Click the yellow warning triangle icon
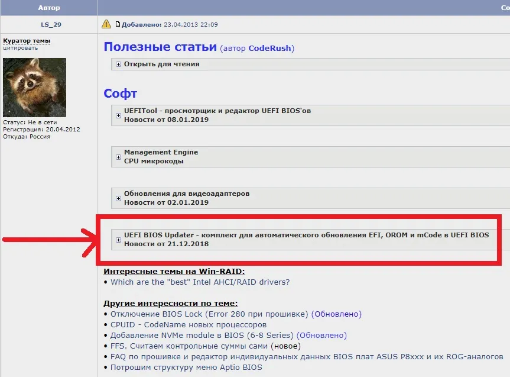510x377 pixels. 106,24
